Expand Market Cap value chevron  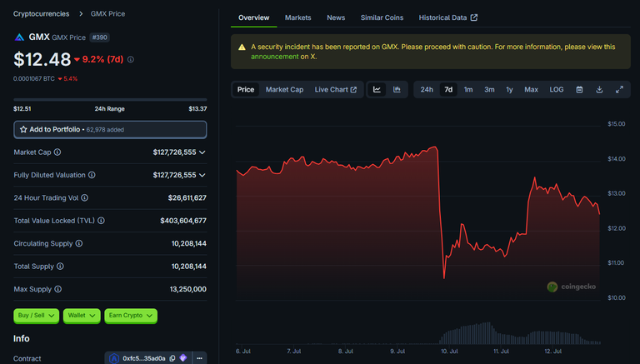[x=202, y=152]
